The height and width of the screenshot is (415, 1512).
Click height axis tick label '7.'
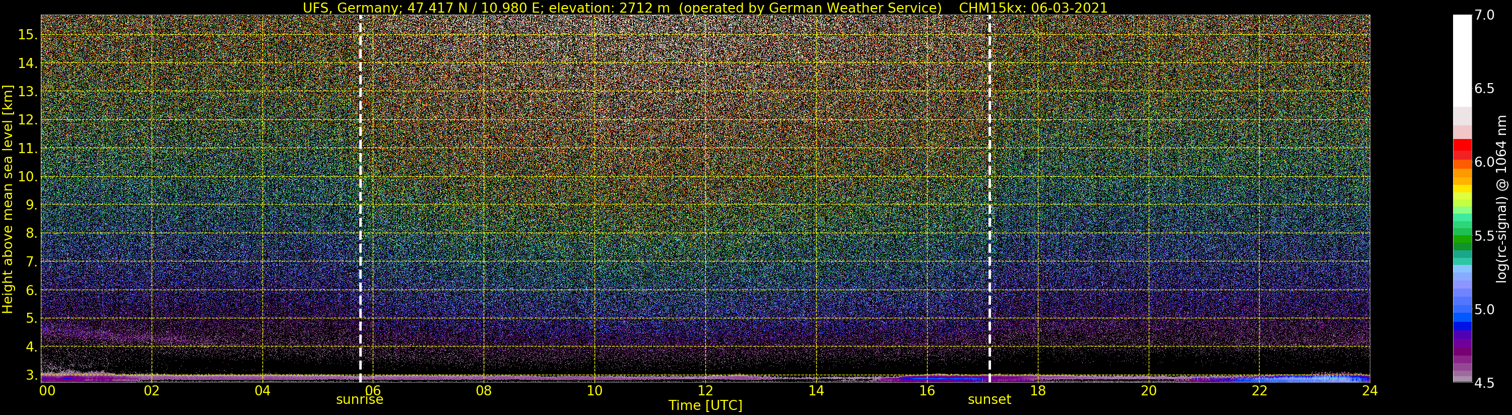click(x=31, y=262)
